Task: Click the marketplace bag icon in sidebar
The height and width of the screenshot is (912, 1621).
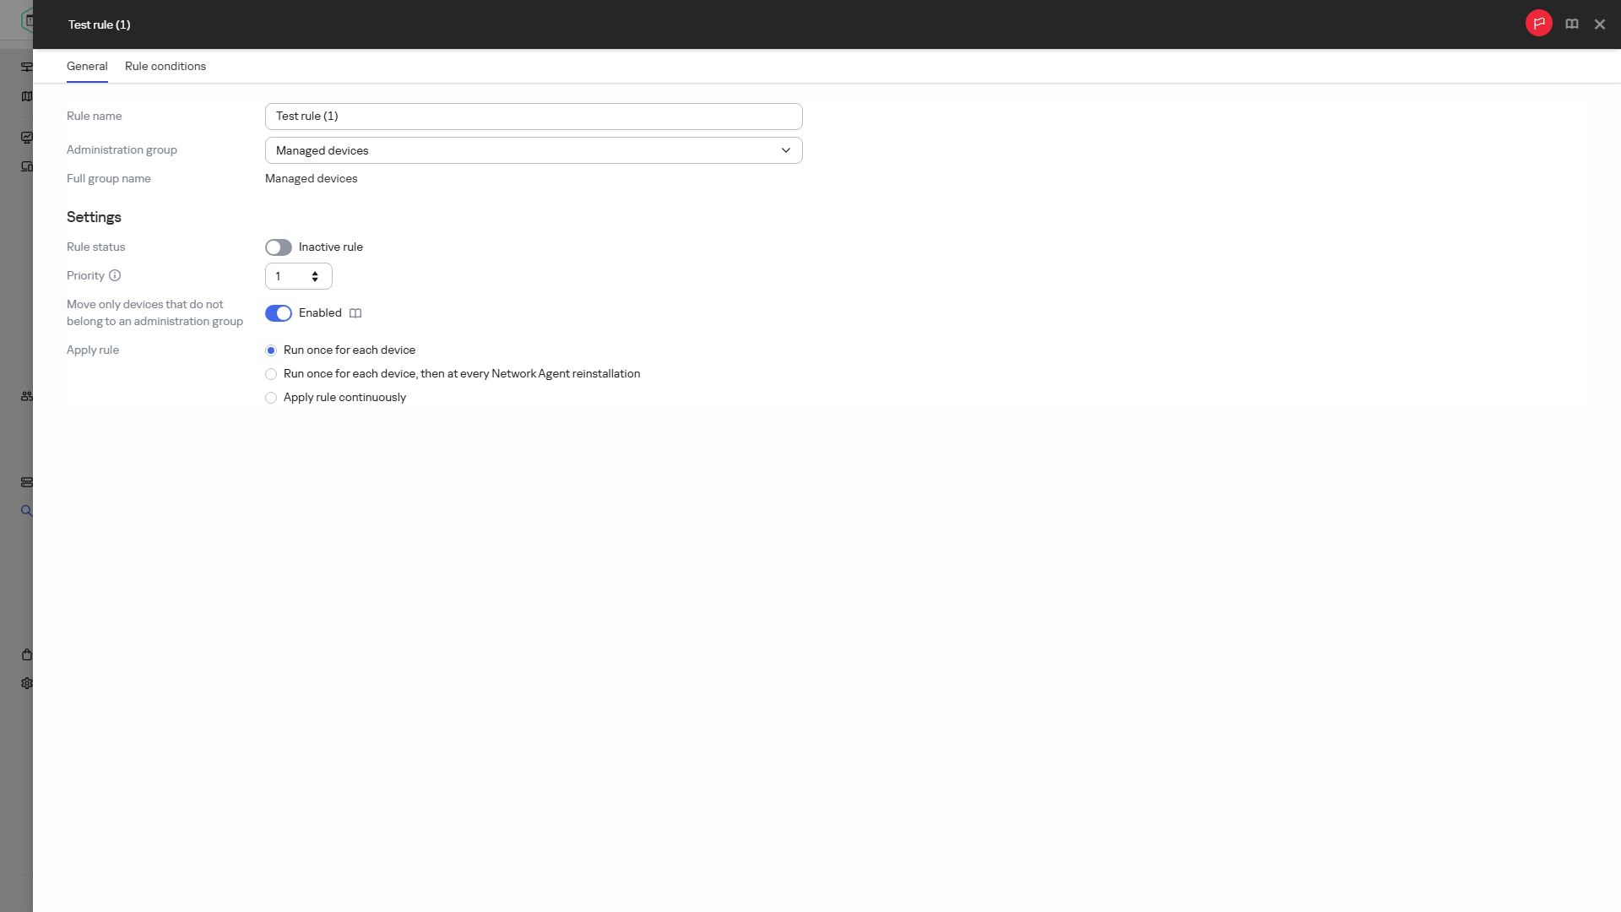Action: click(27, 654)
